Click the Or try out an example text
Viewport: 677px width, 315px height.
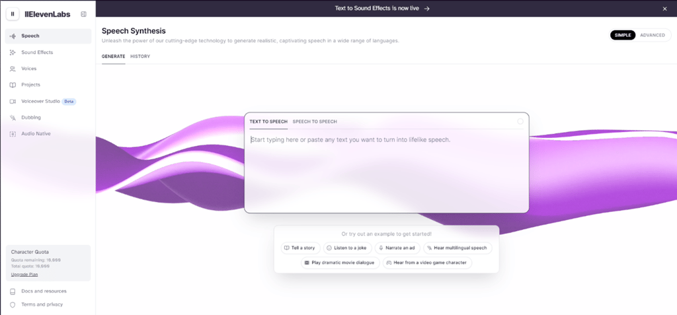coord(386,234)
